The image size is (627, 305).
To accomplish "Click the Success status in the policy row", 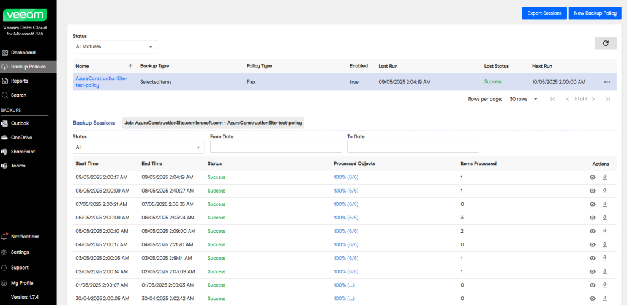I will [x=493, y=81].
